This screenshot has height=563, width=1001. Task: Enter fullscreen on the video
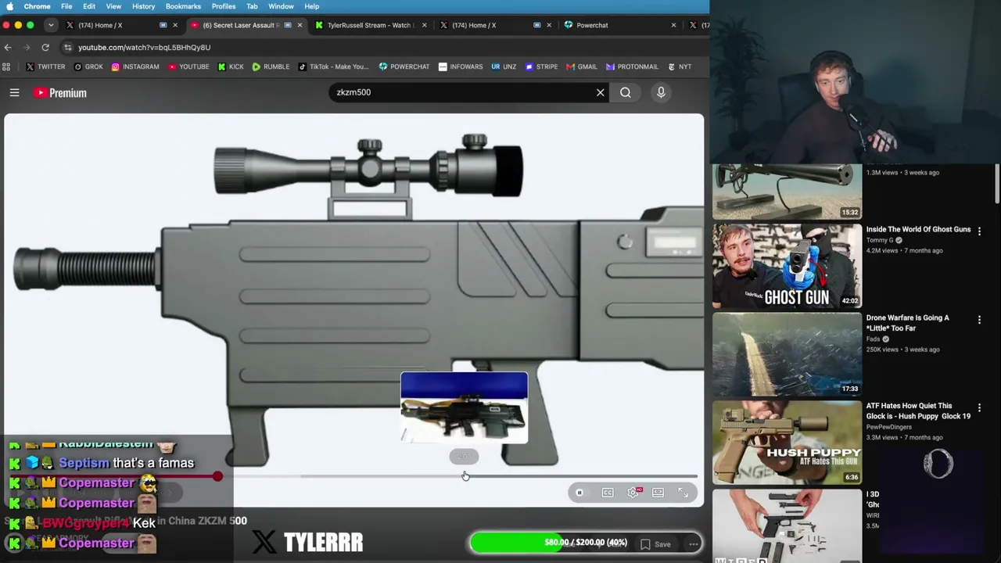click(x=683, y=493)
